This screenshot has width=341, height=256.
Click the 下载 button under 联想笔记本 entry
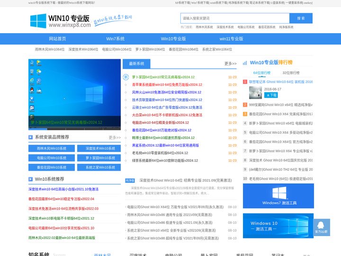tap(271, 95)
